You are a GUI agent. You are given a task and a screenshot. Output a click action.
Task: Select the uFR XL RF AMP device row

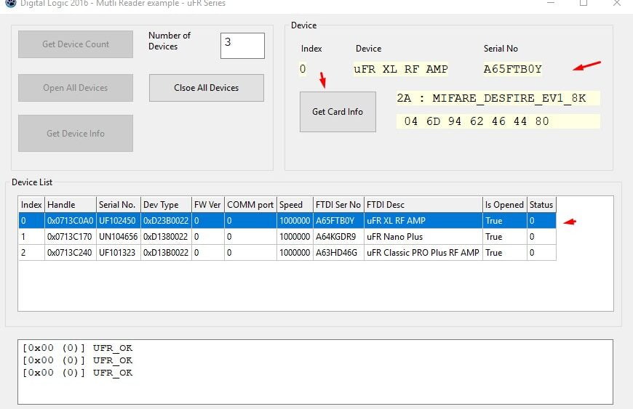click(287, 220)
